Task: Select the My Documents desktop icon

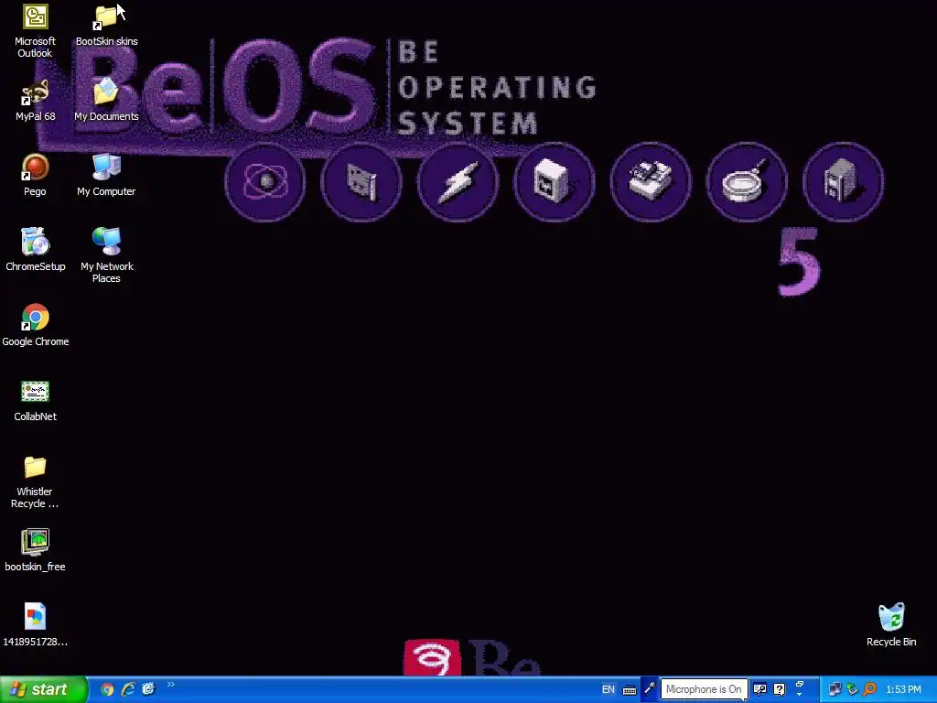Action: (x=106, y=101)
